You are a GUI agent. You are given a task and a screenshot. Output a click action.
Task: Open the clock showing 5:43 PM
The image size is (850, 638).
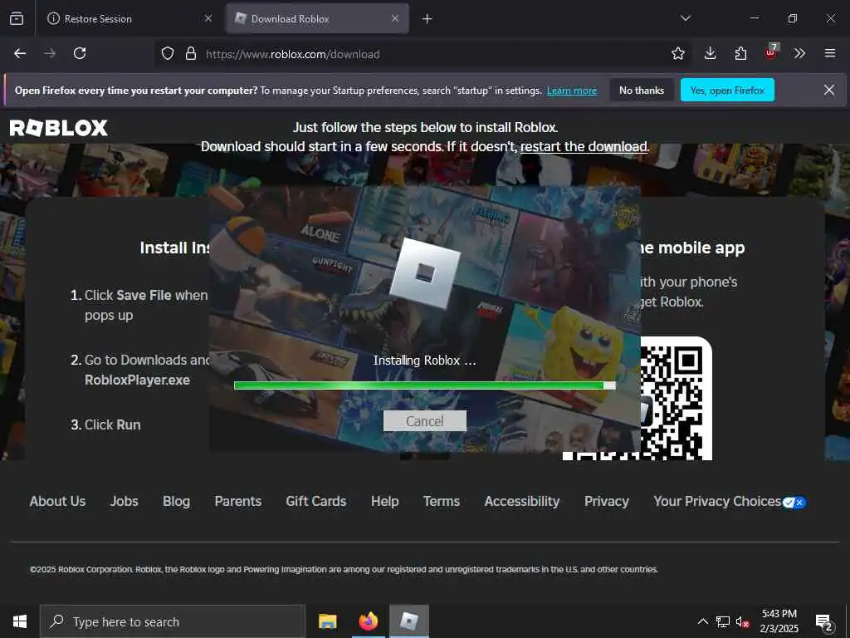pos(779,621)
